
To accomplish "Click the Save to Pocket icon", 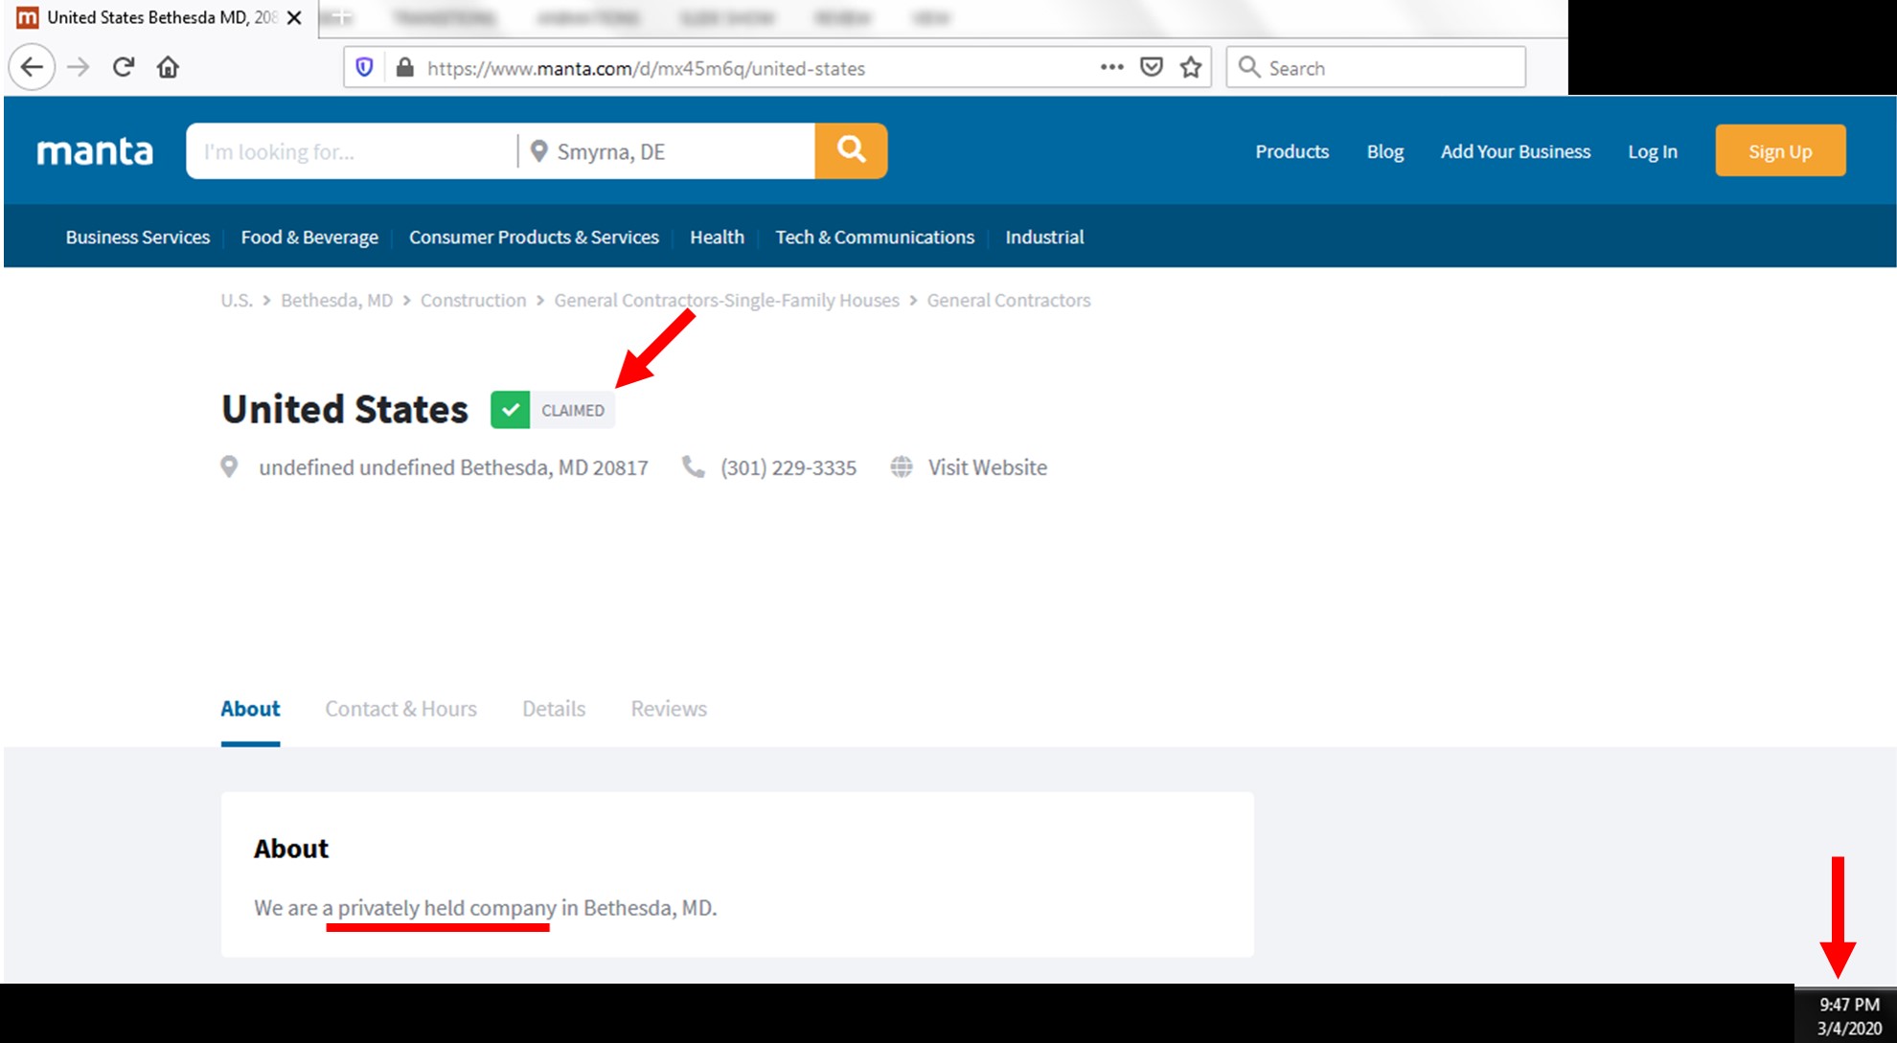I will point(1152,67).
